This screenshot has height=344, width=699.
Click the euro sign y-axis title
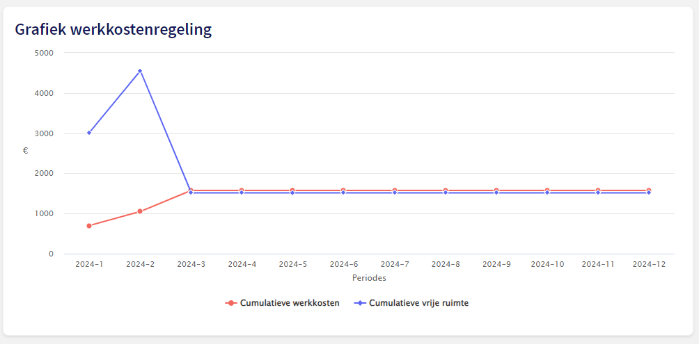click(x=25, y=150)
